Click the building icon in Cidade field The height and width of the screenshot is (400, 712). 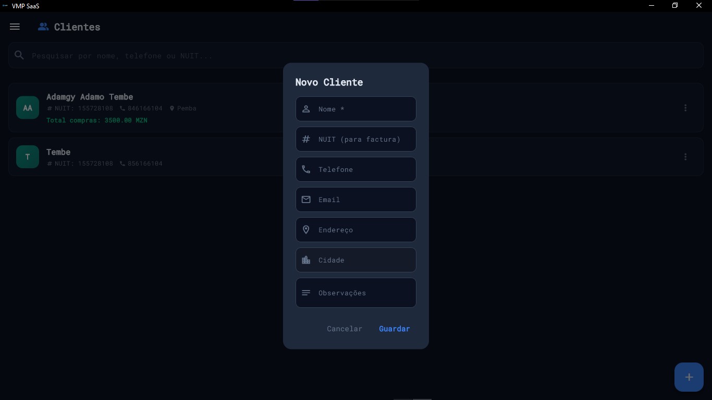(x=306, y=260)
